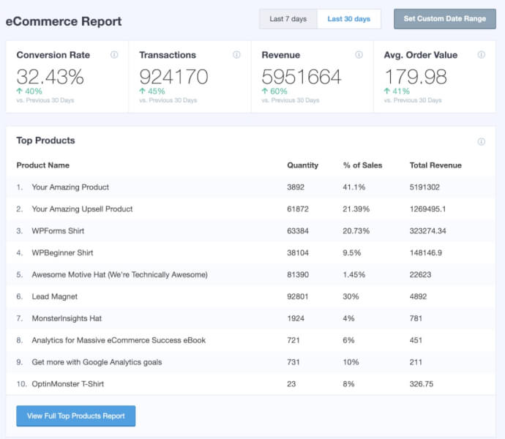
Task: Select Get more with Google Analytics goals
Action: (97, 362)
